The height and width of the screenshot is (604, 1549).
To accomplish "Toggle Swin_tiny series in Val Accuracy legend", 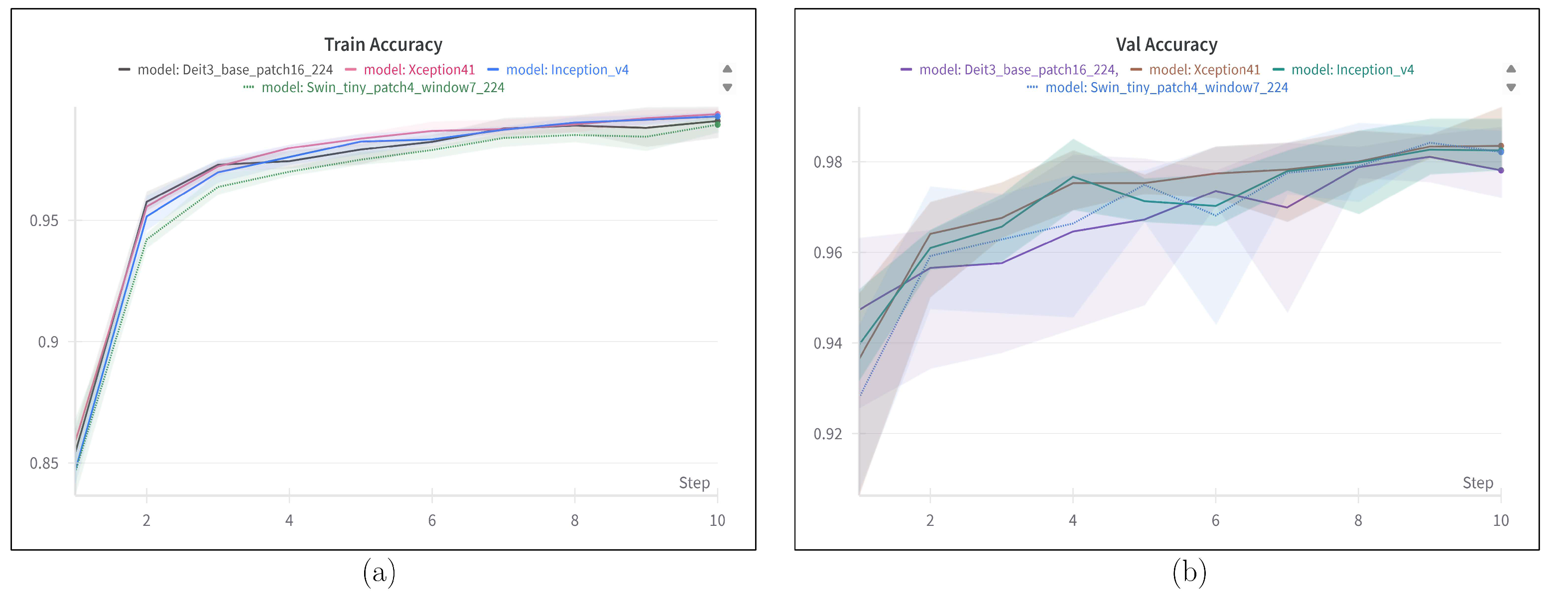I will point(1166,88).
